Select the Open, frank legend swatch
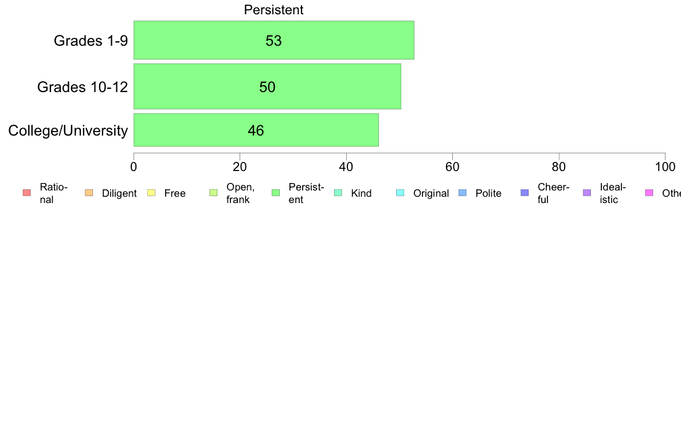Screen dimensions: 681x421 [213, 193]
